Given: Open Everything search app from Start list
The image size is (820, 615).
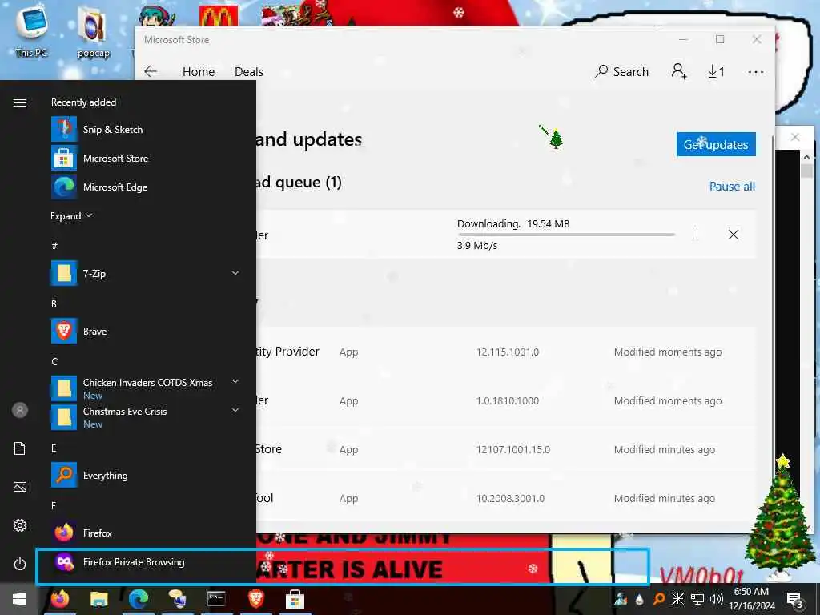Looking at the screenshot, I should click(x=147, y=476).
